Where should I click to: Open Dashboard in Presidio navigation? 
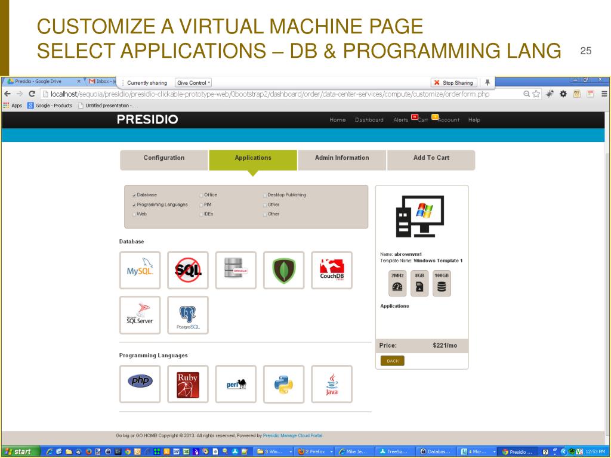(369, 120)
